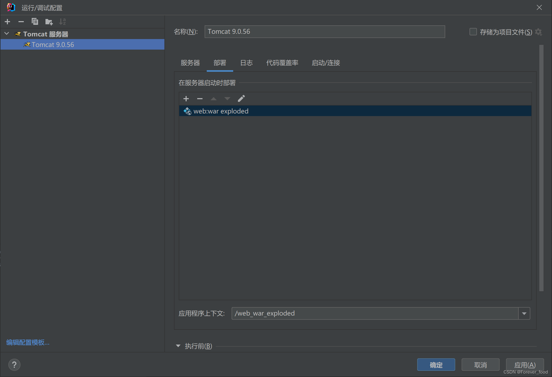
Task: Switch to the 代码覆盖率 tab
Action: tap(282, 63)
